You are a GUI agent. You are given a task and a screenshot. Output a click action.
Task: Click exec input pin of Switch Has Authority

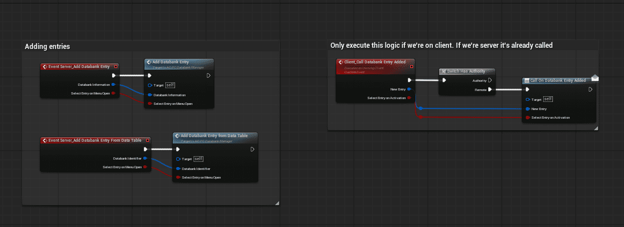(444, 80)
